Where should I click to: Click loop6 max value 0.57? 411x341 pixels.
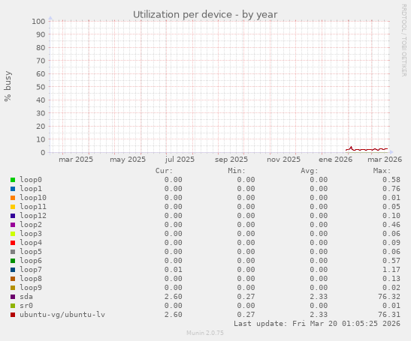click(x=391, y=261)
